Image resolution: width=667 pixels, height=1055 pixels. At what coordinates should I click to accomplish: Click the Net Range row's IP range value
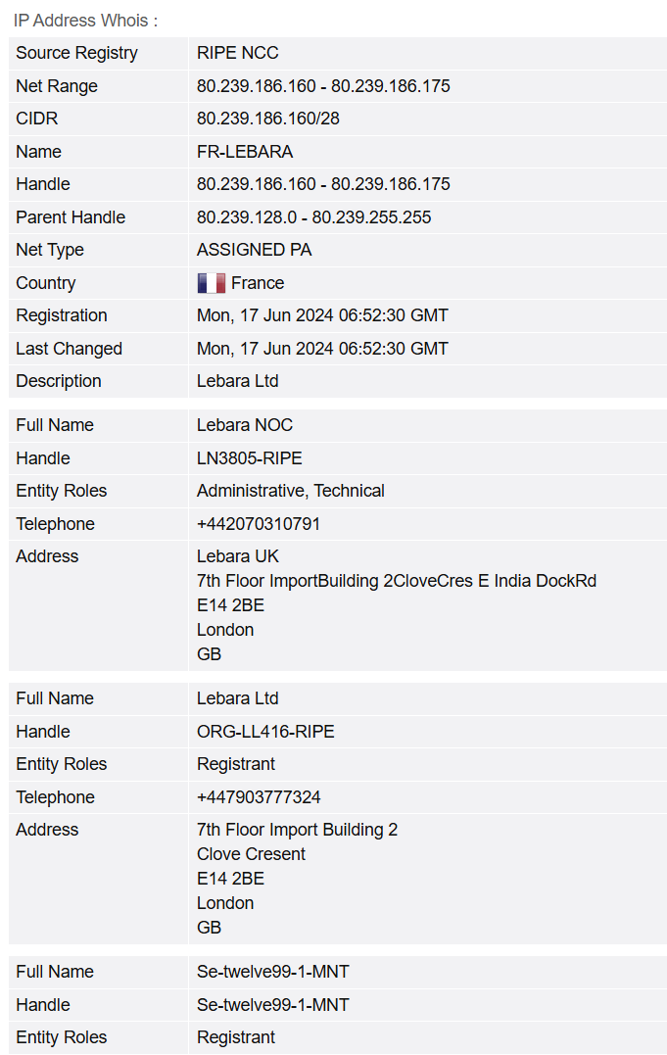(323, 86)
